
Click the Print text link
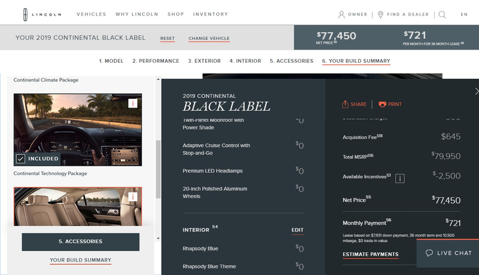click(395, 104)
